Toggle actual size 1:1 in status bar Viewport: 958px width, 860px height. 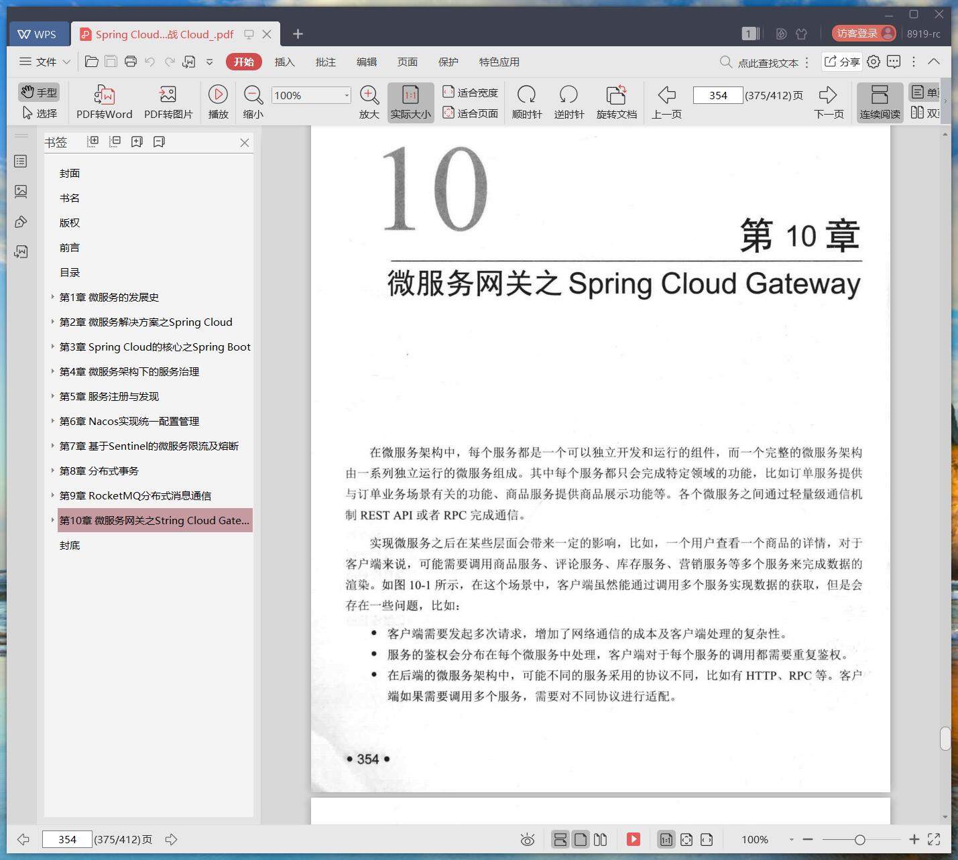click(x=666, y=839)
